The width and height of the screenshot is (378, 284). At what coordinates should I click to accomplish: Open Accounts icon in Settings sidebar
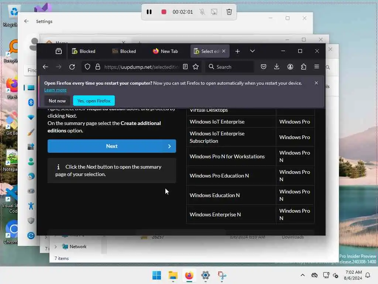(x=31, y=161)
